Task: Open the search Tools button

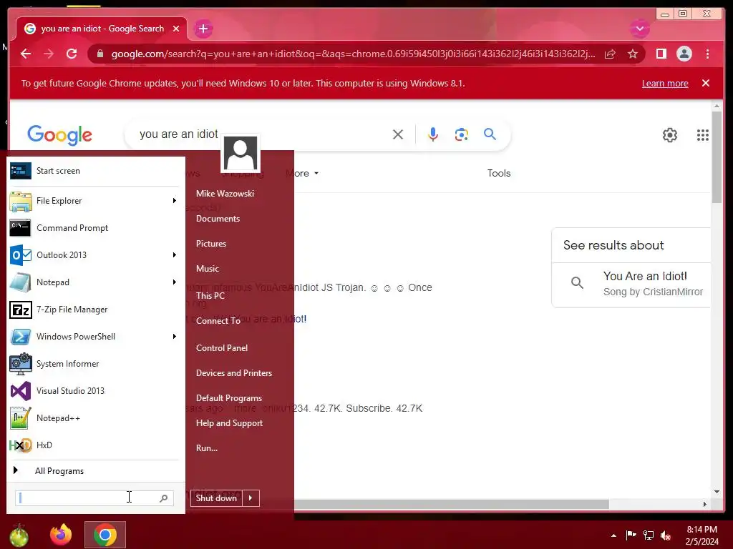Action: click(499, 173)
